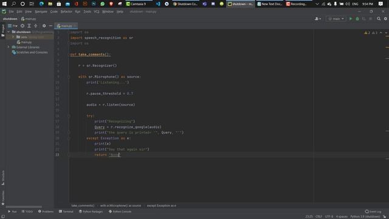Open the Problems tool window
This screenshot has height=219, width=389.
[46, 212]
